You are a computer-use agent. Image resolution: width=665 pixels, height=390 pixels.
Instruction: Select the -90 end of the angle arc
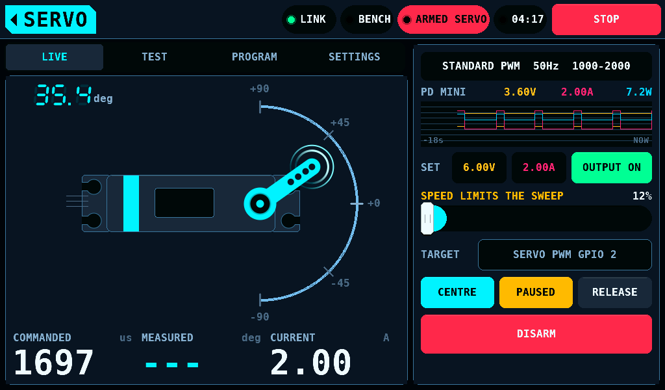click(260, 317)
